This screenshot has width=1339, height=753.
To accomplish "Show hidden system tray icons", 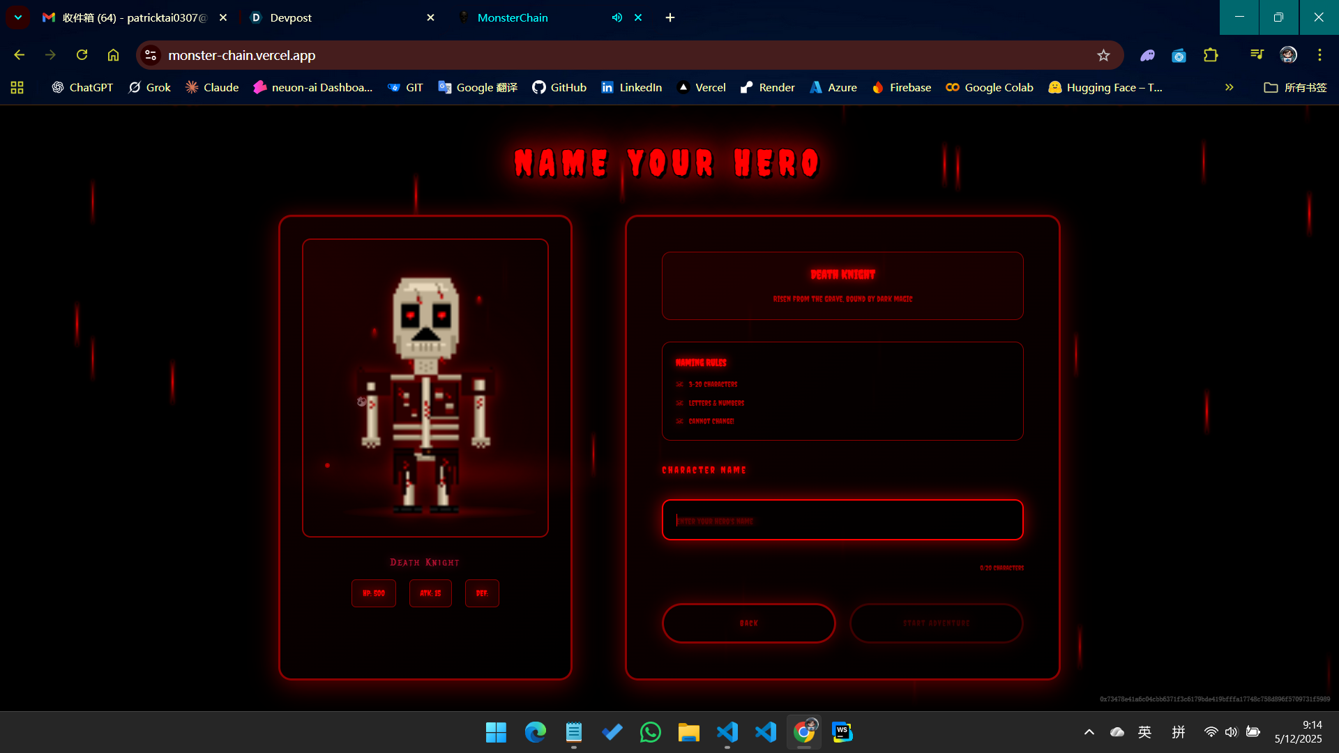I will click(x=1089, y=732).
